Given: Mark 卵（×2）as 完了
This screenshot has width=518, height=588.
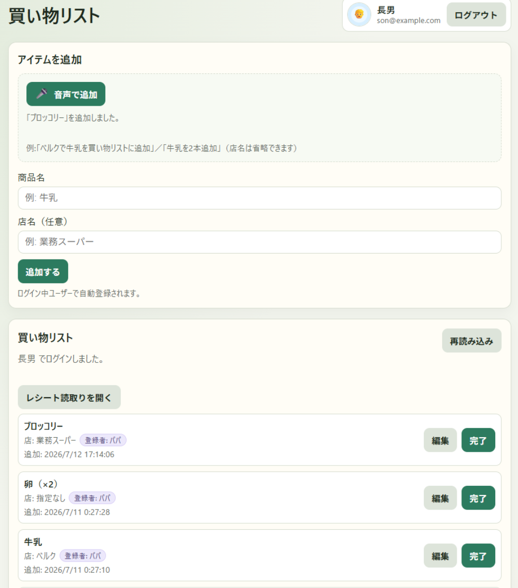Looking at the screenshot, I should (x=478, y=498).
